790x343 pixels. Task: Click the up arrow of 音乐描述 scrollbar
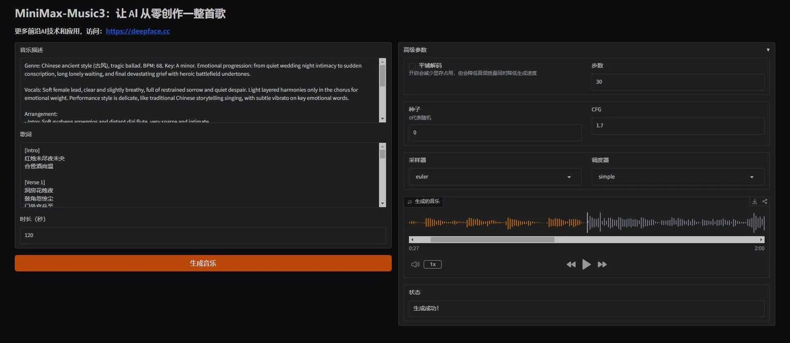click(383, 62)
